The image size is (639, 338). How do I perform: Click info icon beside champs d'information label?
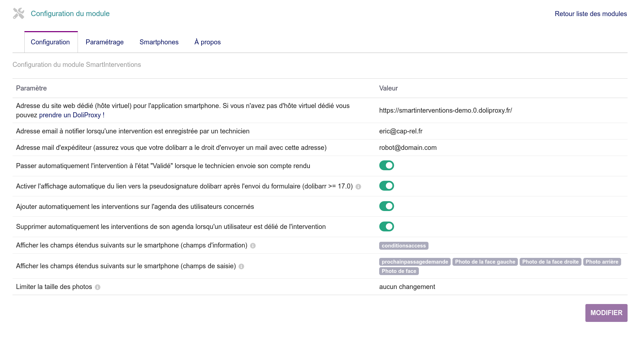pyautogui.click(x=253, y=246)
